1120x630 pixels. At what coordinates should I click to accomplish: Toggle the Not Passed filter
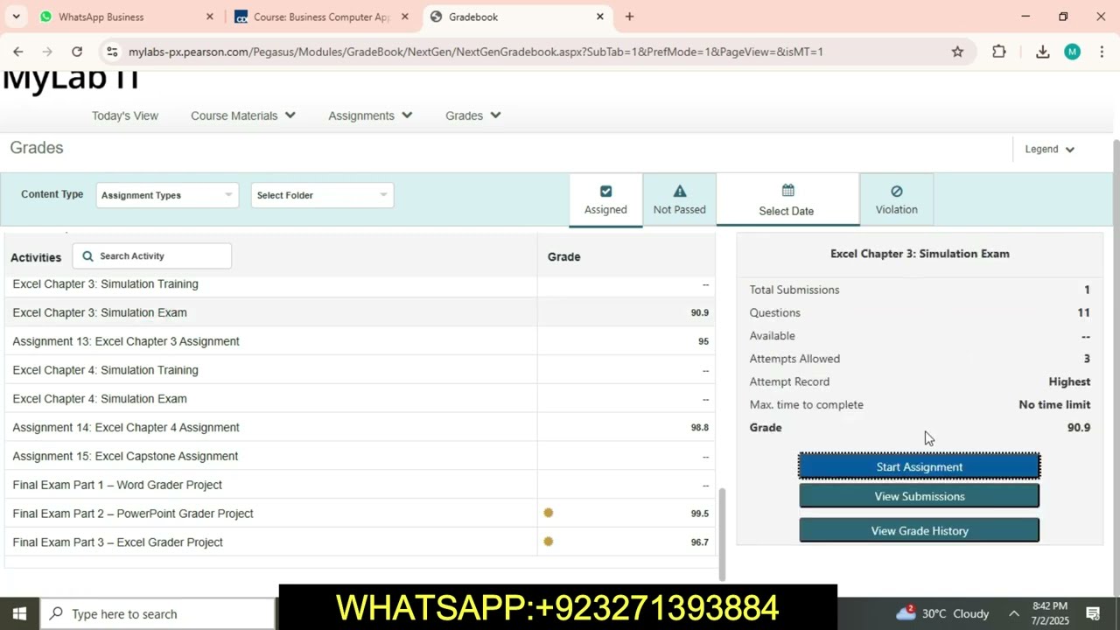[x=679, y=199]
